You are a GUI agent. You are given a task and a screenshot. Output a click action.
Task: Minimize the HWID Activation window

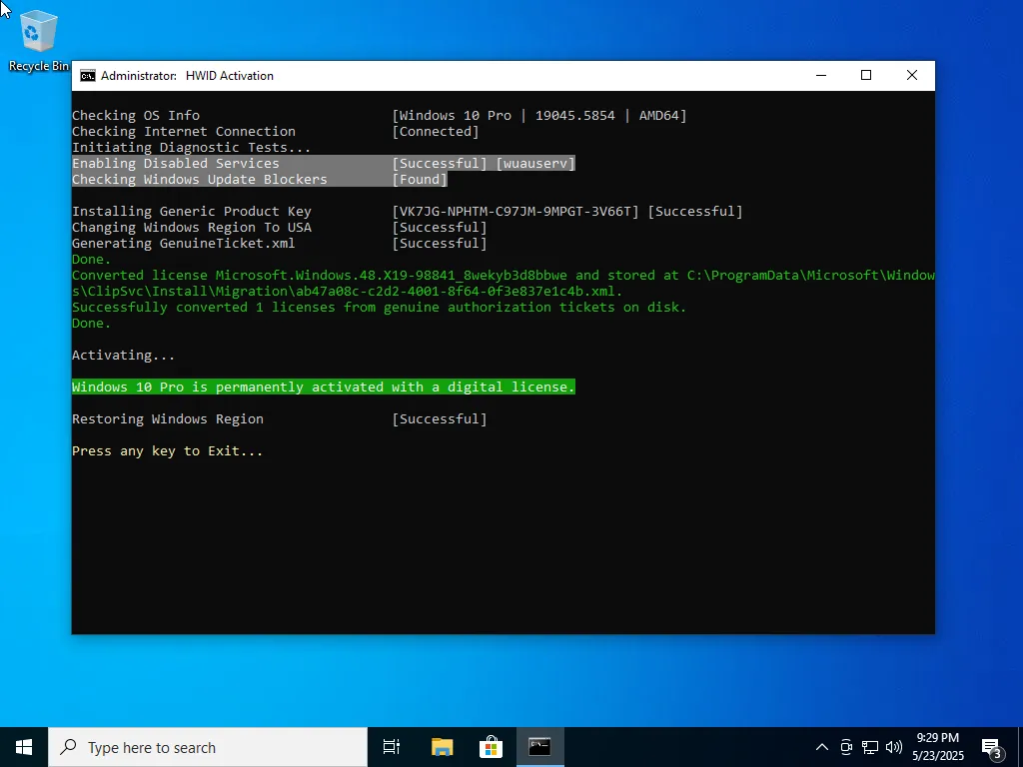click(821, 76)
